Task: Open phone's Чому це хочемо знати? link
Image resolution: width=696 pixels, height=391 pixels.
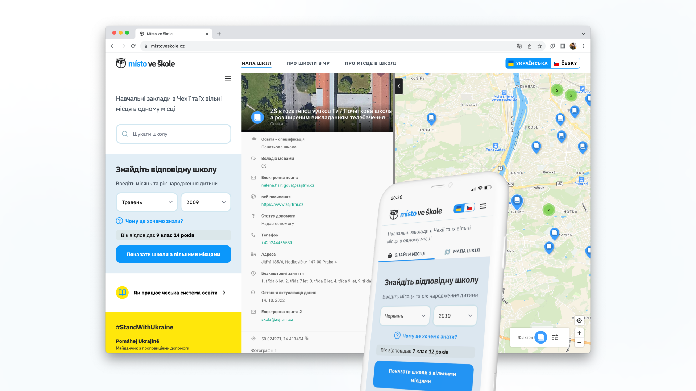Action: click(430, 336)
